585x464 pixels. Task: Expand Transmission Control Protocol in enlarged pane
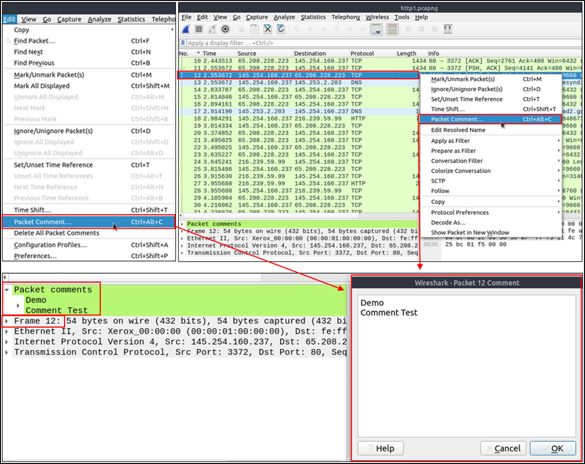coord(7,353)
